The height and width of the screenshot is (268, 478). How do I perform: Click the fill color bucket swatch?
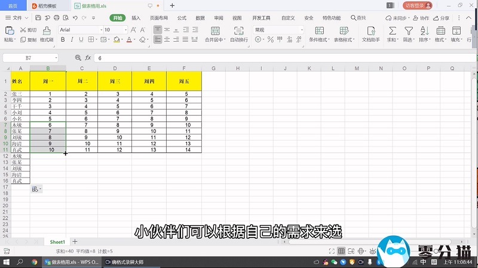point(115,40)
